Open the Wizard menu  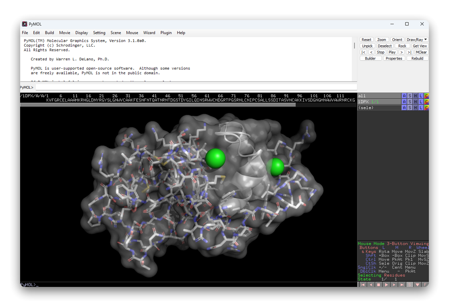point(149,33)
